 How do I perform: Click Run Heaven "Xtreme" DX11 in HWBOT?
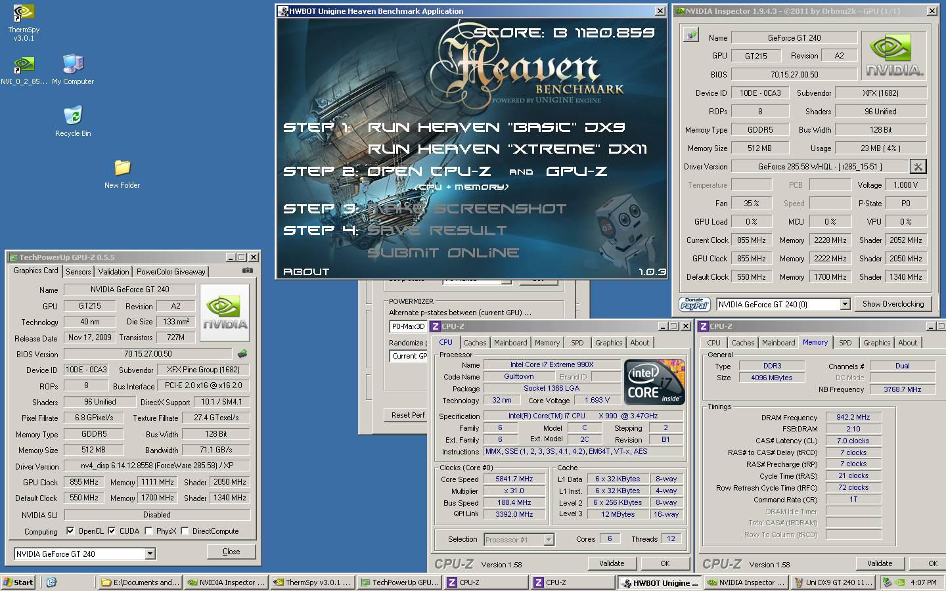tap(507, 149)
